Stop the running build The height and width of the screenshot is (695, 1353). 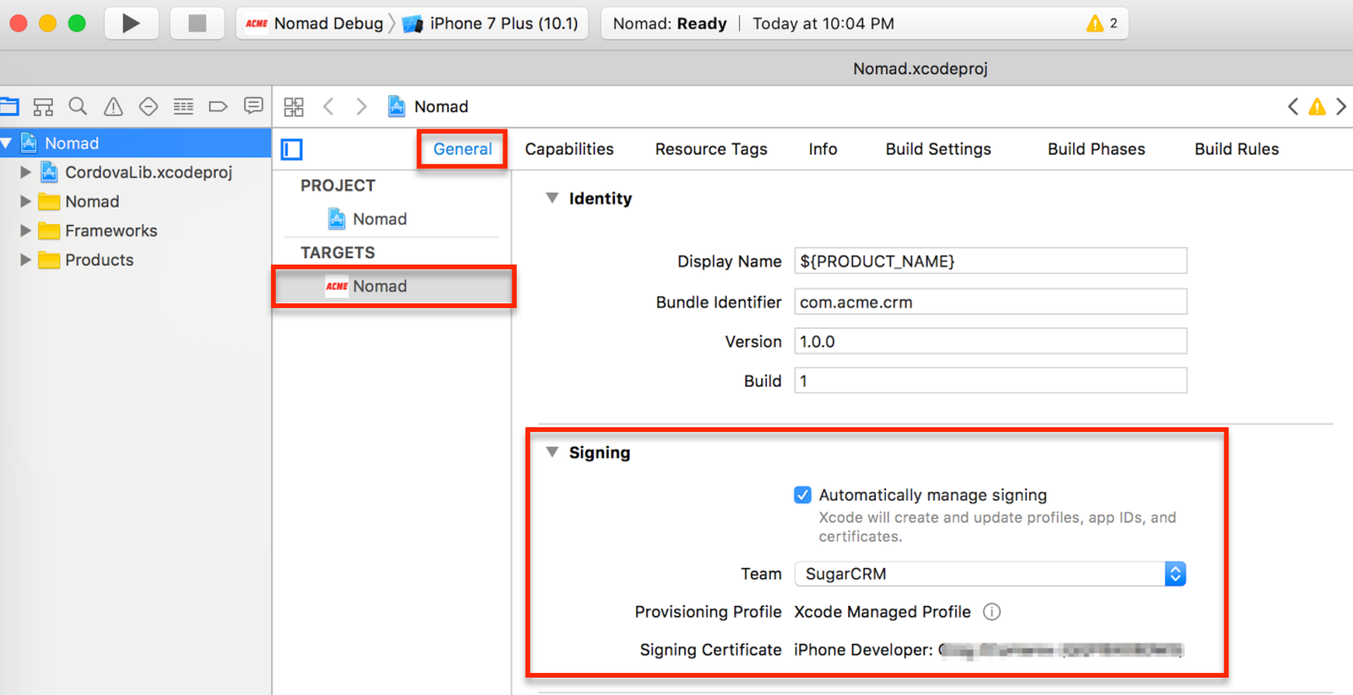point(198,24)
